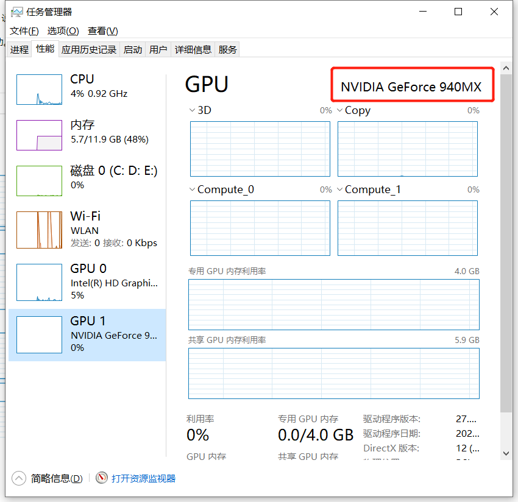Click the scrollbar up arrow
This screenshot has width=518, height=502.
pyautogui.click(x=506, y=68)
